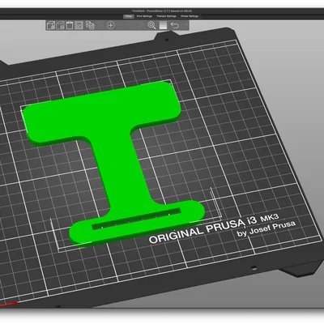
Task: Toggle variable layer height editing icon
Action: pos(163,25)
